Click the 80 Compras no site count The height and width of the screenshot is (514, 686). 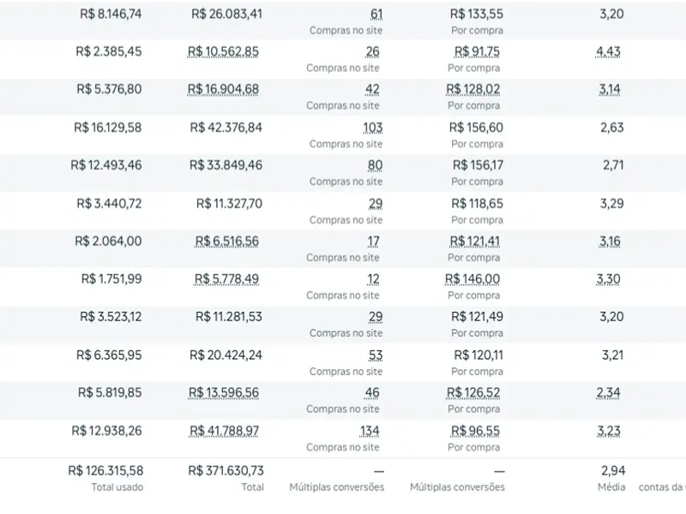pyautogui.click(x=376, y=165)
